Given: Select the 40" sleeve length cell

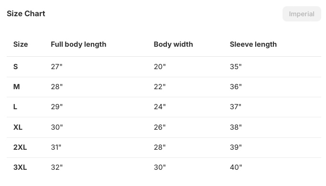Looking at the screenshot, I should 236,167.
